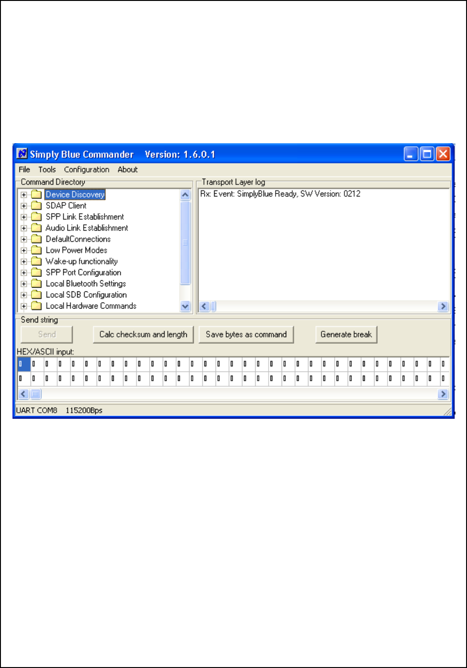Click UART COM8 in status bar
Image resolution: width=467 pixels, height=668 pixels.
(37, 410)
